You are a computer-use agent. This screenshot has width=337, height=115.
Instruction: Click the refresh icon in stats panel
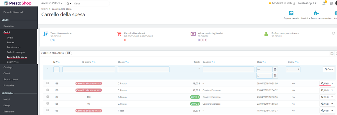coord(333,33)
